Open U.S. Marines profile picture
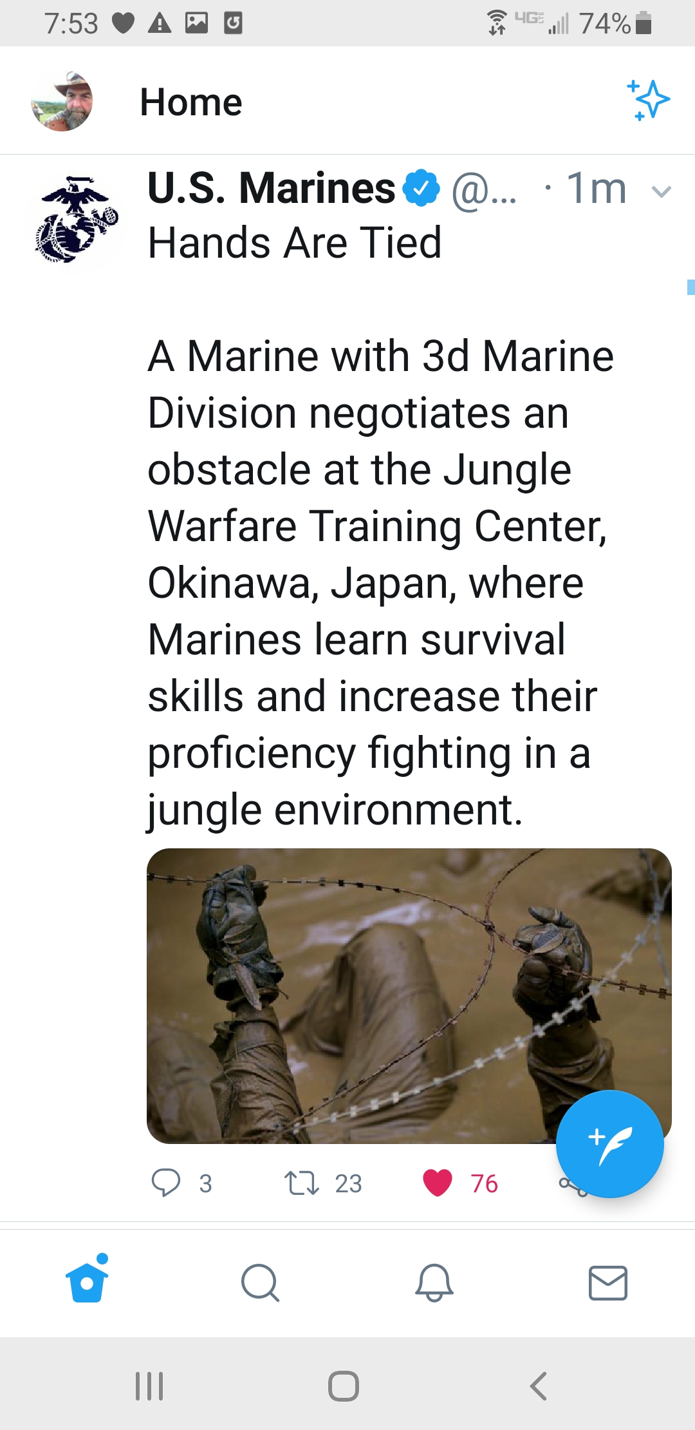 tap(76, 219)
